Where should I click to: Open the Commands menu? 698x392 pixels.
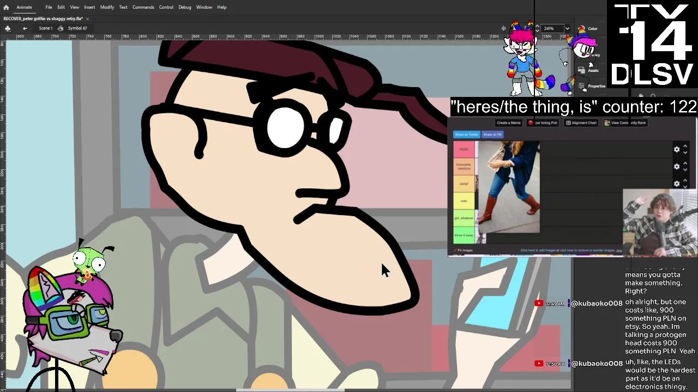click(143, 7)
